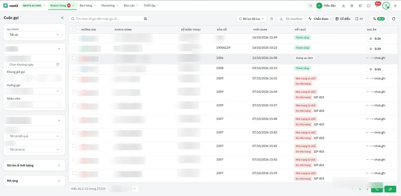The image size is (401, 196).
Task: Expand the 'Mở rộng' section
Action: tap(34, 181)
